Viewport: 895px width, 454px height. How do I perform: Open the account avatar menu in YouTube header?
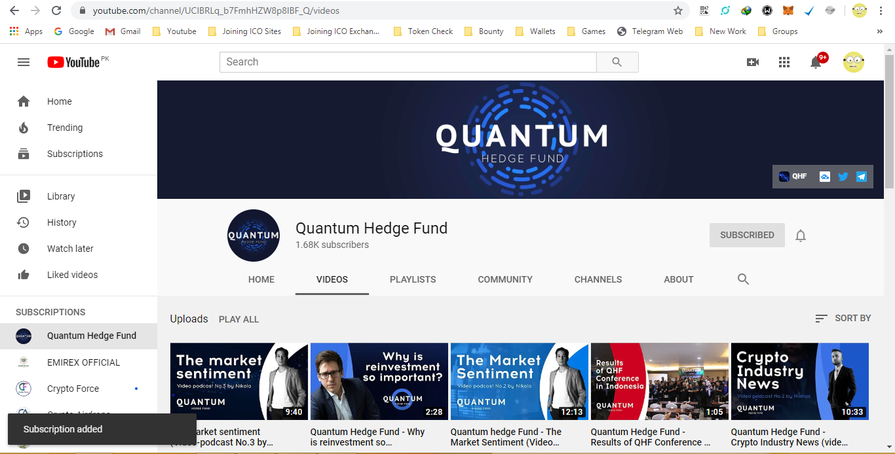(854, 62)
